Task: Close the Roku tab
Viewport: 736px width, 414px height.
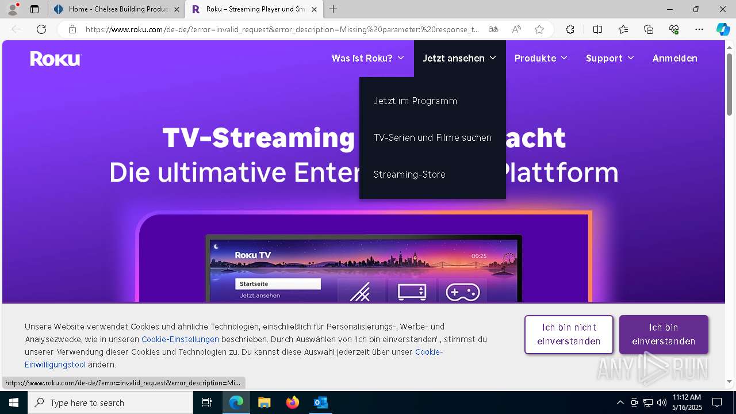Action: point(314,9)
